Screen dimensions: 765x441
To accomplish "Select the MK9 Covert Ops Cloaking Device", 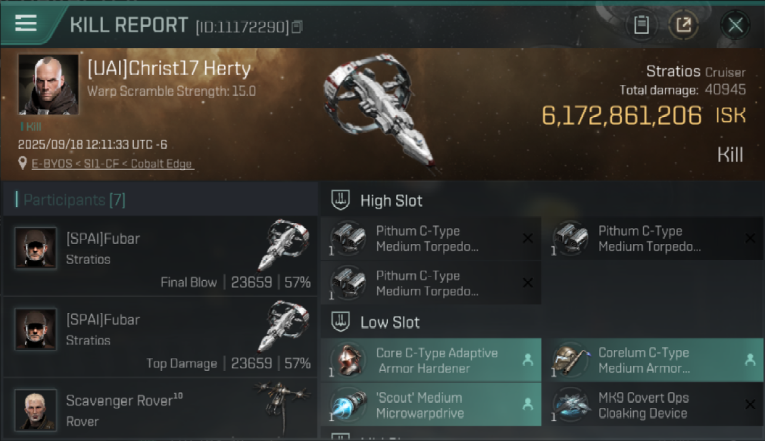I will click(x=653, y=405).
